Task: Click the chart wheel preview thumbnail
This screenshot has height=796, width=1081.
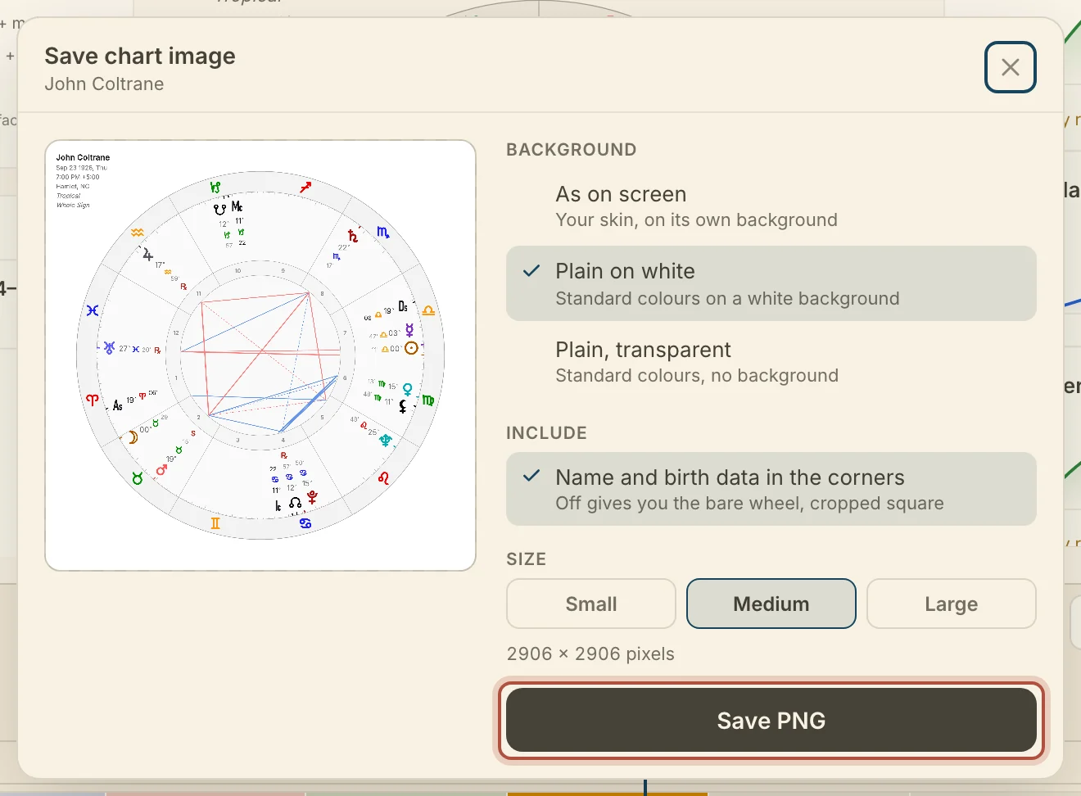Action: (x=260, y=355)
